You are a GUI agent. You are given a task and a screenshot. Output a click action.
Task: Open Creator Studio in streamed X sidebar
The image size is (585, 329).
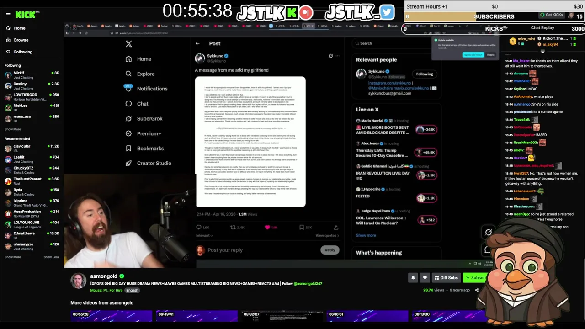tap(149, 163)
